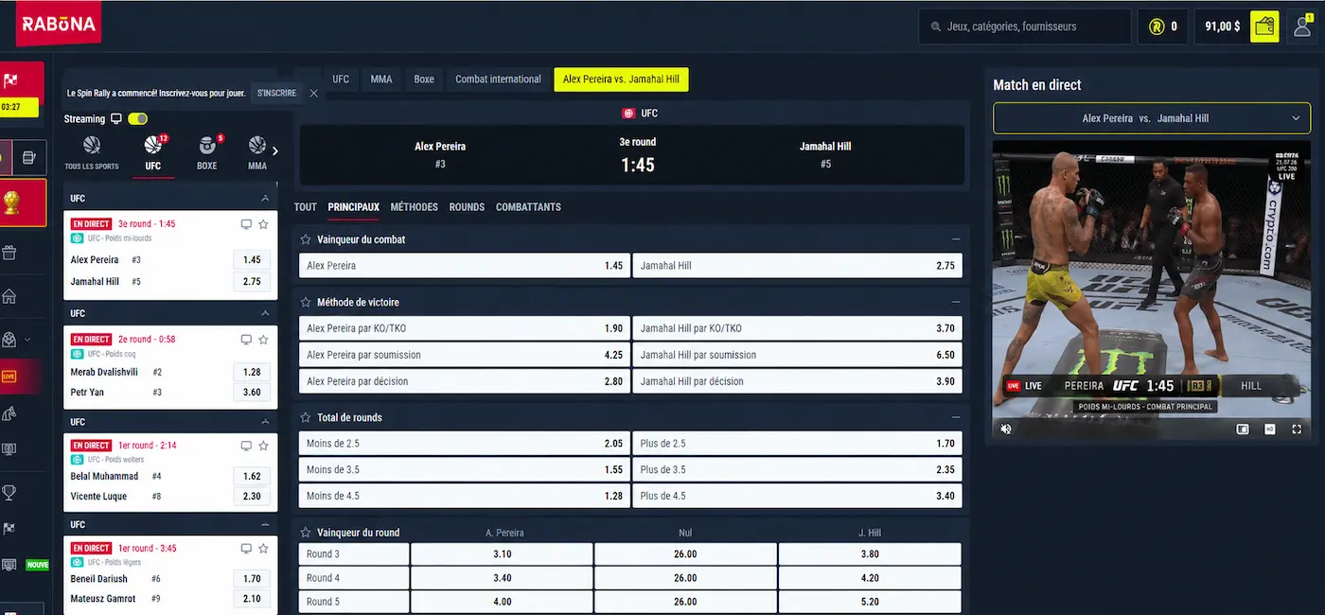The height and width of the screenshot is (615, 1325).
Task: Unmute the live video stream
Action: (1006, 429)
